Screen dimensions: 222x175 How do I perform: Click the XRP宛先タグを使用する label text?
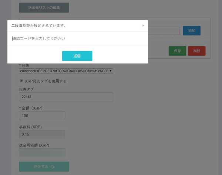coord(46,81)
